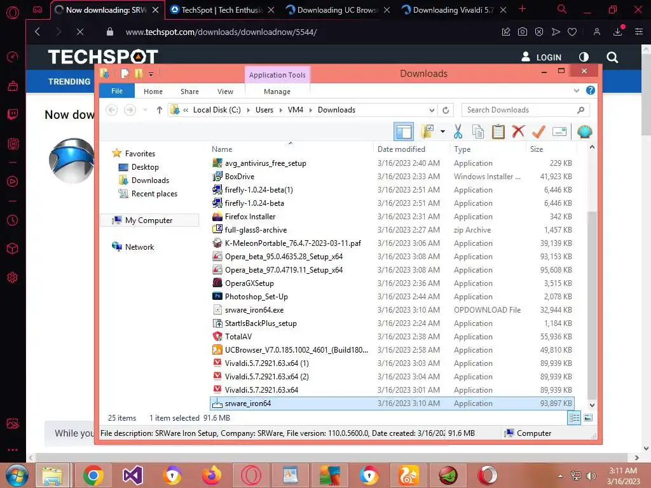Switch to large thumbnails view button
Viewport: 651px width, 488px height.
coord(588,418)
